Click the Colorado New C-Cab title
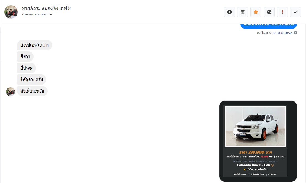The image size is (306, 183). 253,165
